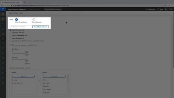Select Export Opt-Outs Only radio button
The width and height of the screenshot is (174, 98).
click(10, 33)
